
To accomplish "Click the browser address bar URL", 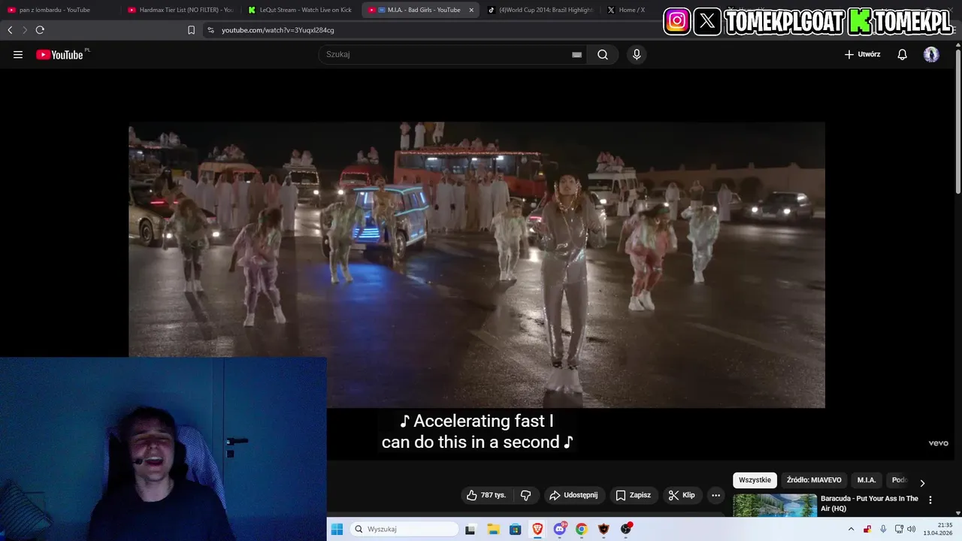I will [x=278, y=30].
